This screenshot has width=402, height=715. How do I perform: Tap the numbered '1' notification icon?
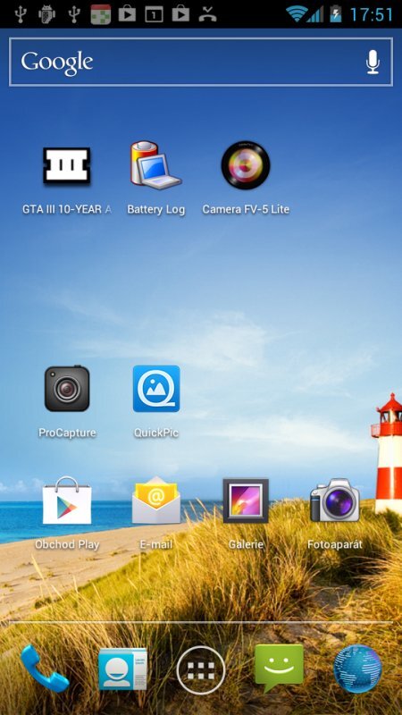(x=154, y=14)
